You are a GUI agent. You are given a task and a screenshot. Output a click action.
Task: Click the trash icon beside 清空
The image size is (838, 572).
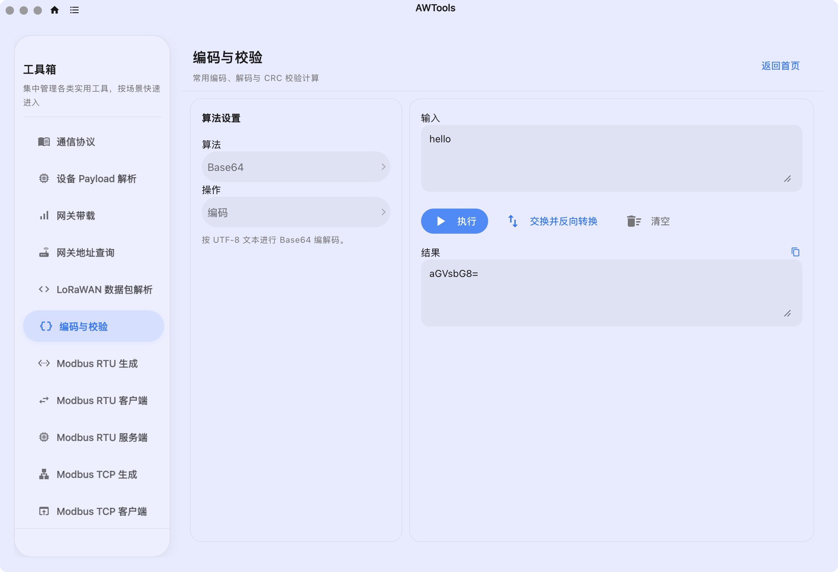tap(633, 221)
